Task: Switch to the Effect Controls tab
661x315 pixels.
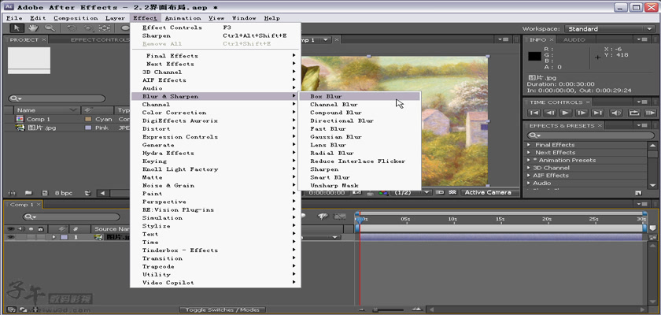Action: 99,39
